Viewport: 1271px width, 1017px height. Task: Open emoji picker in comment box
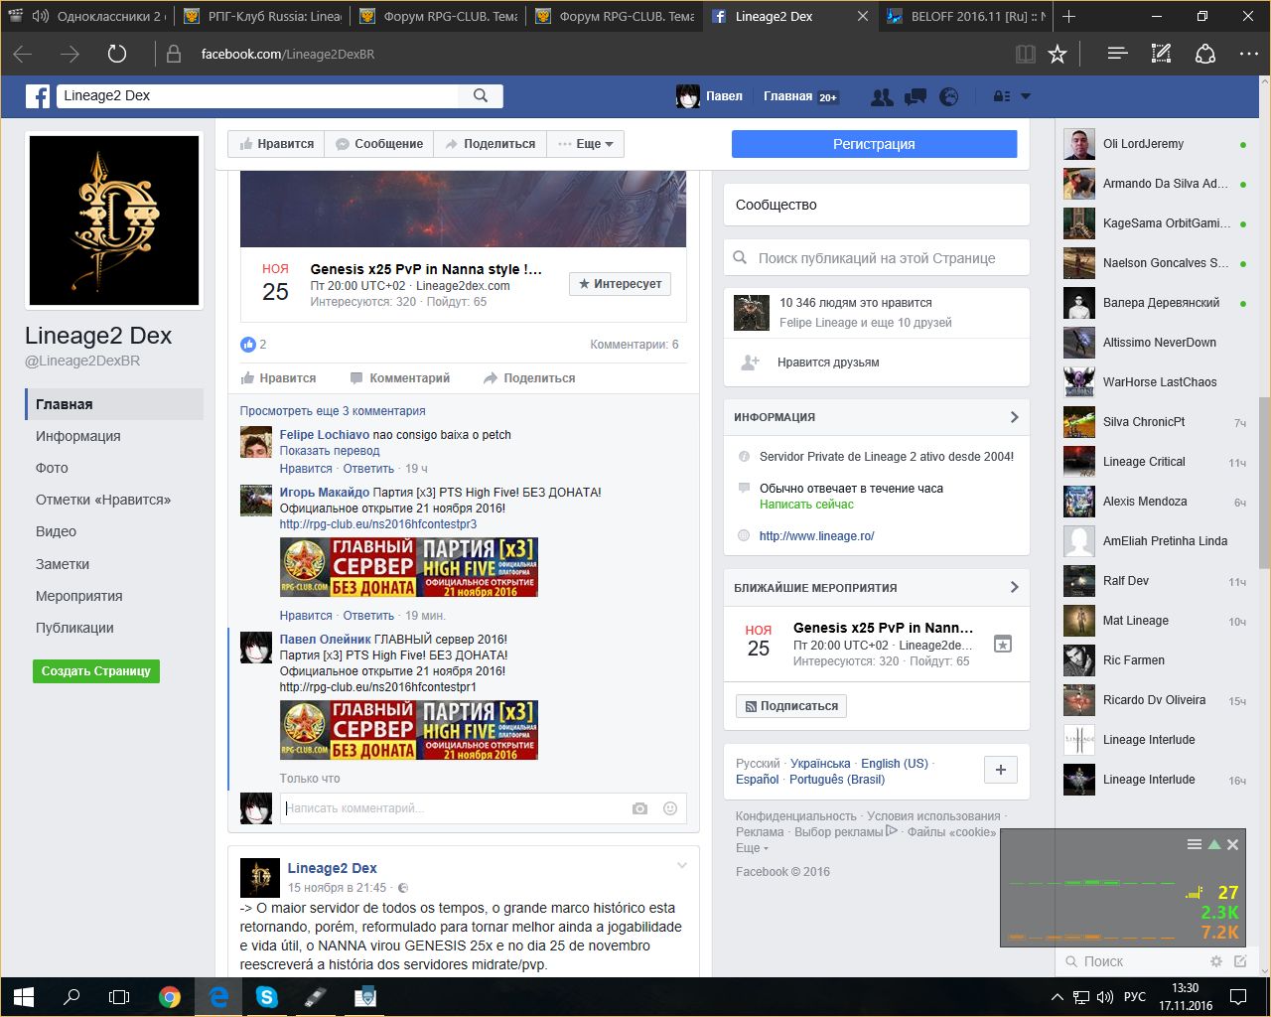[670, 808]
